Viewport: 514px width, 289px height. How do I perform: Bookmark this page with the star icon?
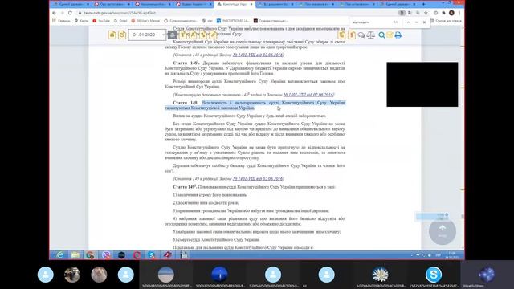426,13
